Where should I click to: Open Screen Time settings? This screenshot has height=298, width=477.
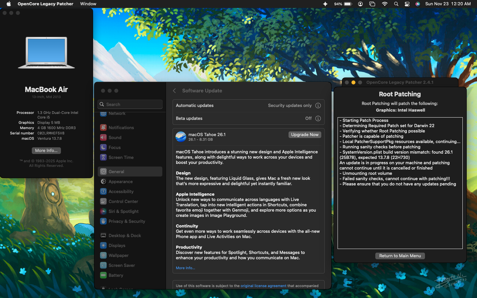[121, 157]
